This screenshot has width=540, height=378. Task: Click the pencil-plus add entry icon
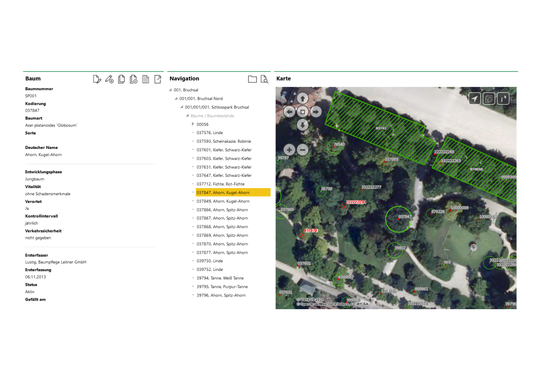click(x=109, y=79)
